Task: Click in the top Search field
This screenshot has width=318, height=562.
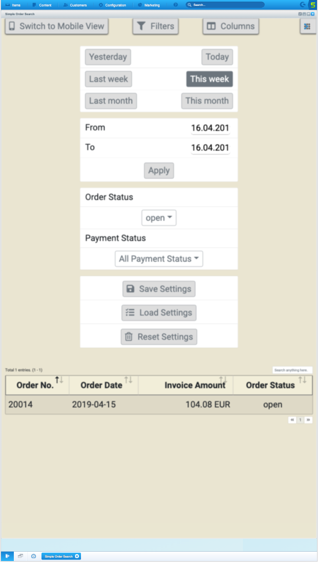Action: [225, 5]
